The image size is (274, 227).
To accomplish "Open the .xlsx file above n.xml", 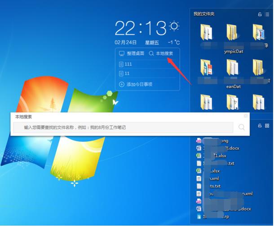I will click(x=208, y=171).
